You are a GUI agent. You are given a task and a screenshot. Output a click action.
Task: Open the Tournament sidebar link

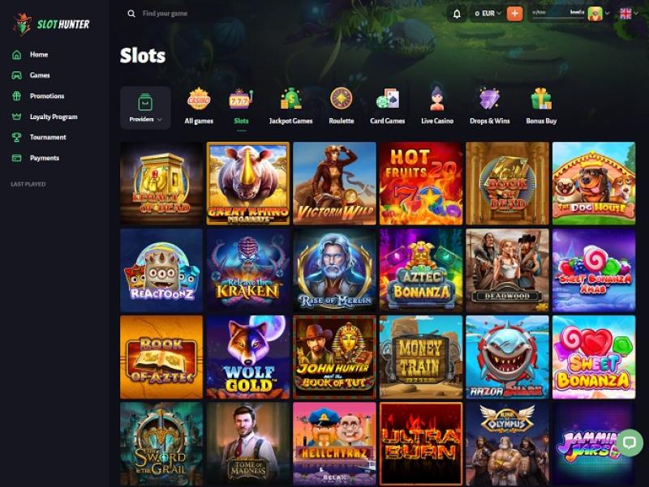point(48,137)
